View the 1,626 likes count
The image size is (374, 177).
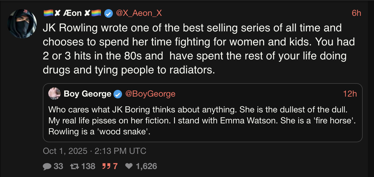(x=146, y=166)
